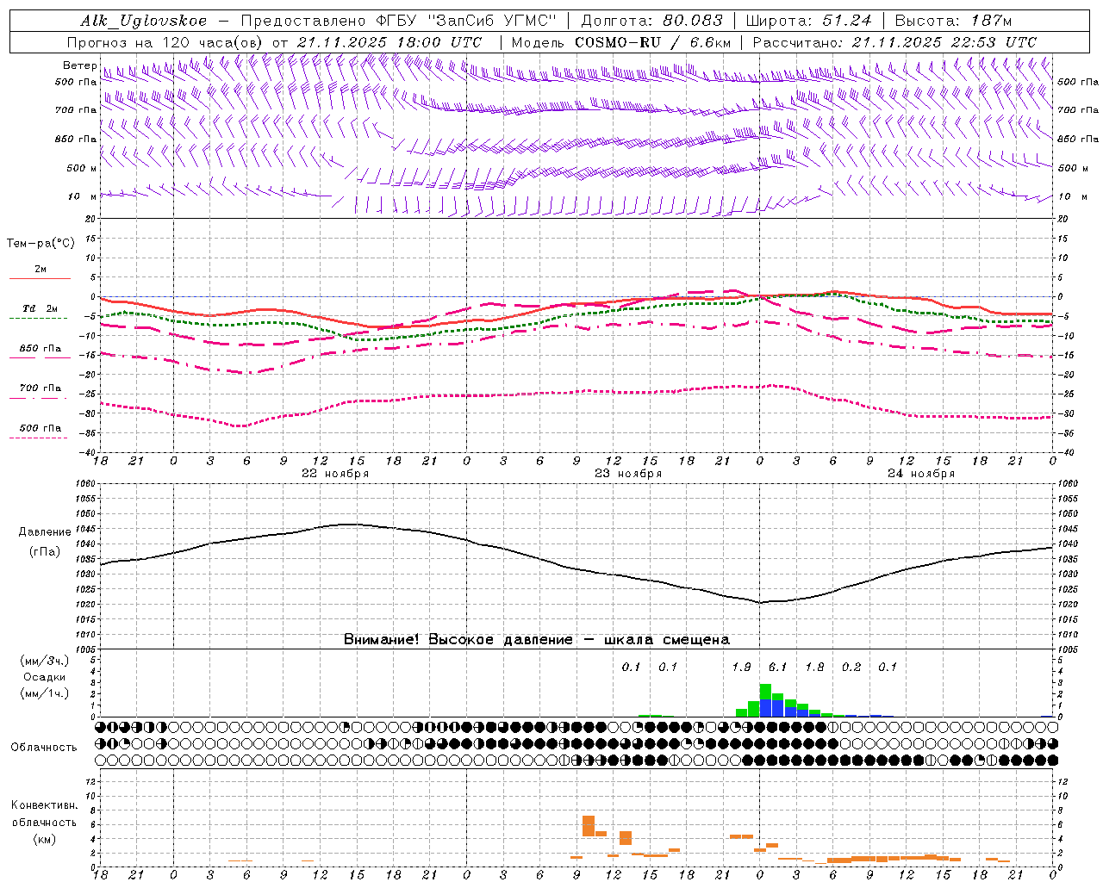1103x882 pixels.
Task: Click the 22 ноября date label
Action: point(335,474)
